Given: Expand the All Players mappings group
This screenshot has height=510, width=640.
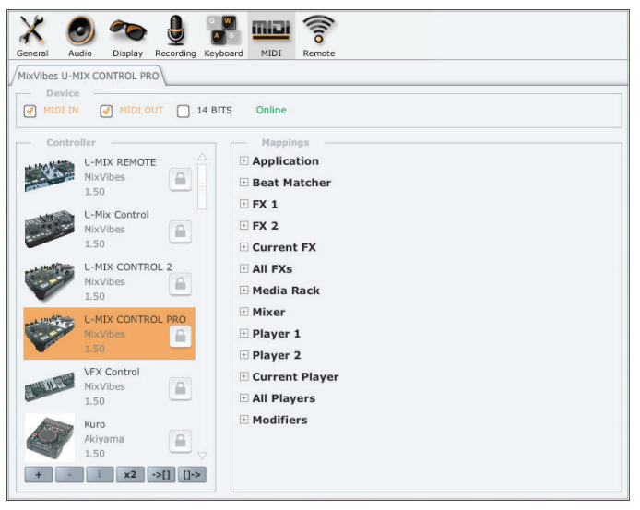Looking at the screenshot, I should 243,397.
